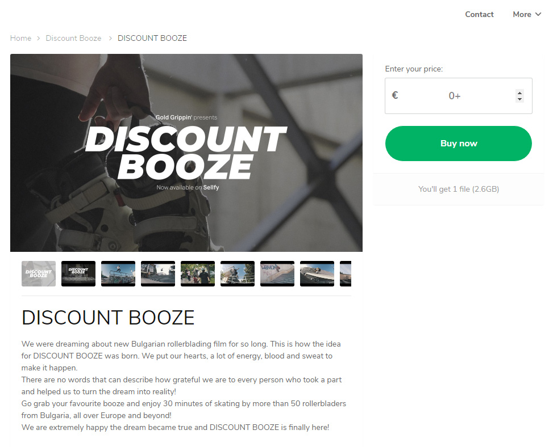The height and width of the screenshot is (447, 549).
Task: Open the Contact page
Action: (x=479, y=14)
